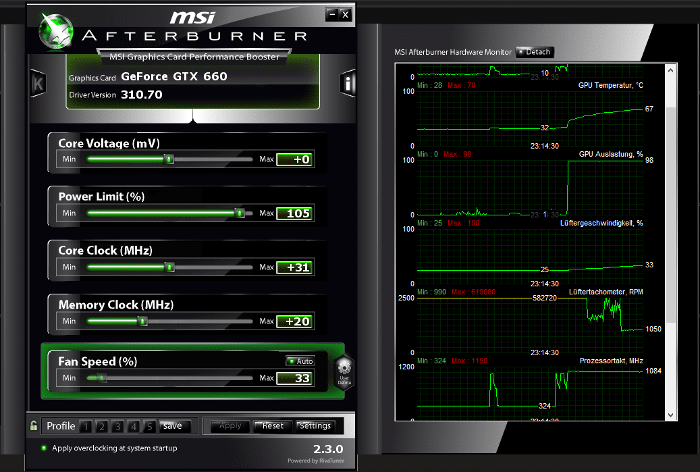
Task: Click the Max : 70 temperature value
Action: click(x=462, y=85)
